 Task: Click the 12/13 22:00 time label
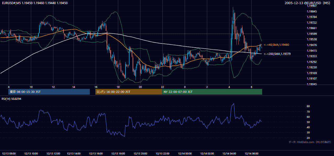[x=163, y=153]
